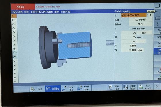Screen dimensions: 161x107
Task: Click the Edit softkey document icon
Action: coord(32,89)
